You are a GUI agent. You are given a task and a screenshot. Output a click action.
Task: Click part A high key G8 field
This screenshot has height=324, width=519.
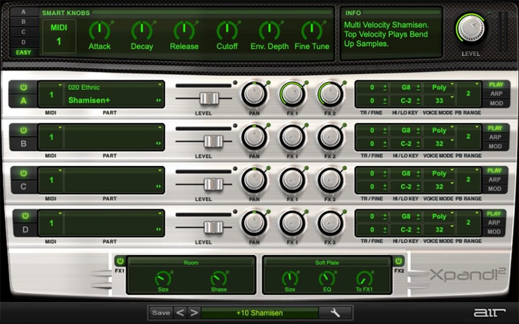click(x=406, y=87)
